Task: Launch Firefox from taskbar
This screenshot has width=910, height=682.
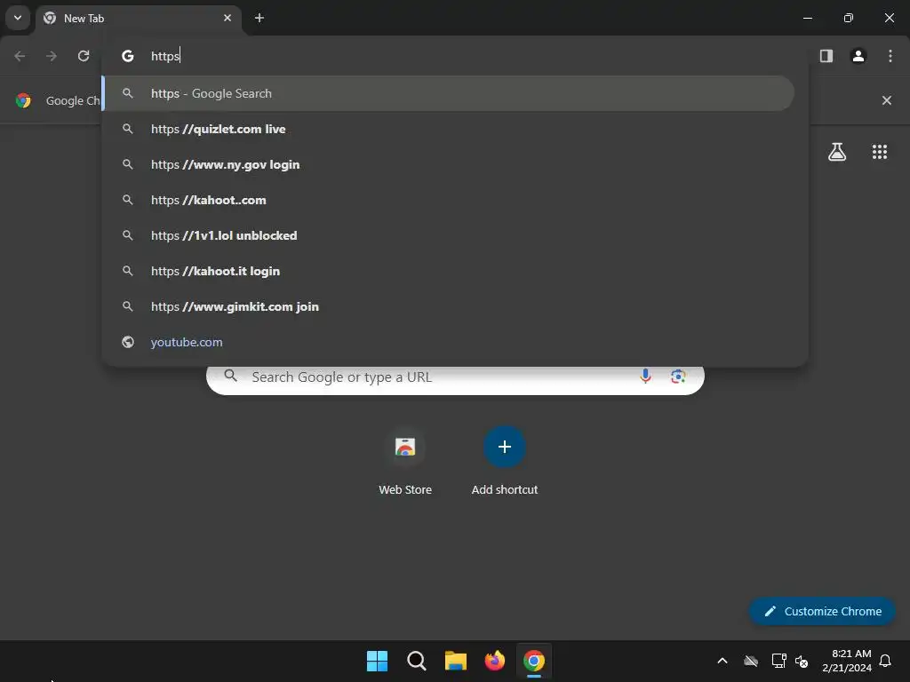Action: tap(494, 661)
